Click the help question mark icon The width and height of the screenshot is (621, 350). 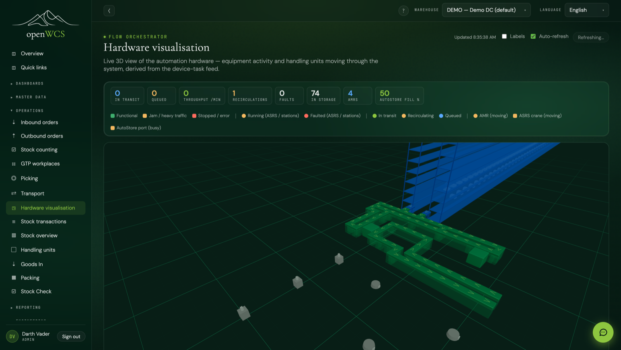[403, 10]
